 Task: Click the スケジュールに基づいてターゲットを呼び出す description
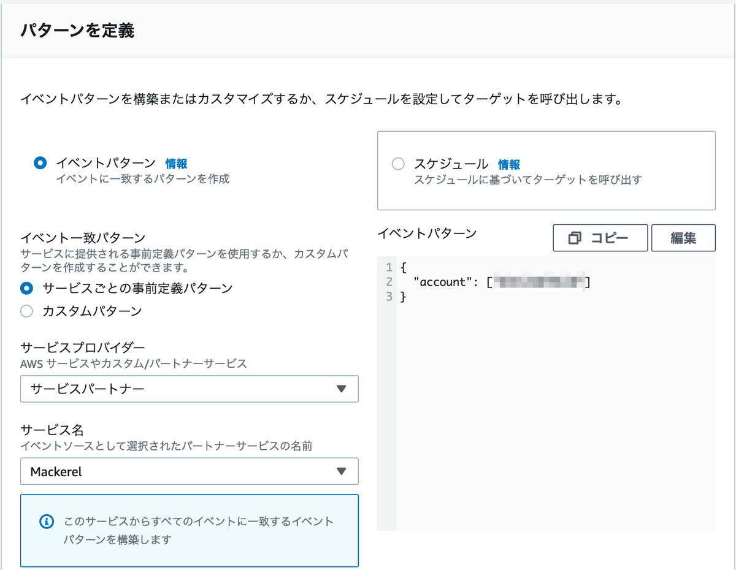528,180
